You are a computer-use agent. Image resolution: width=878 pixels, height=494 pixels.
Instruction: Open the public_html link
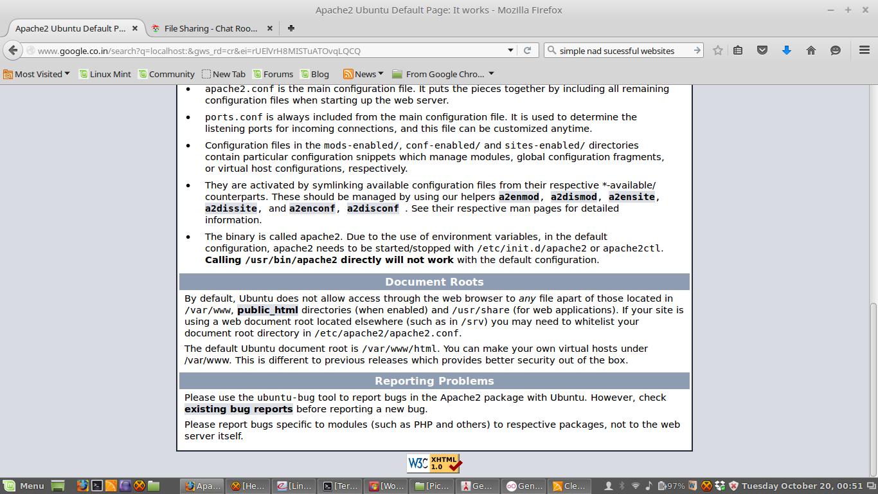click(268, 310)
